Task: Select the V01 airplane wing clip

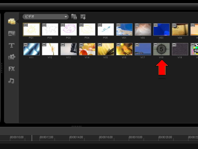Action: (x=124, y=30)
